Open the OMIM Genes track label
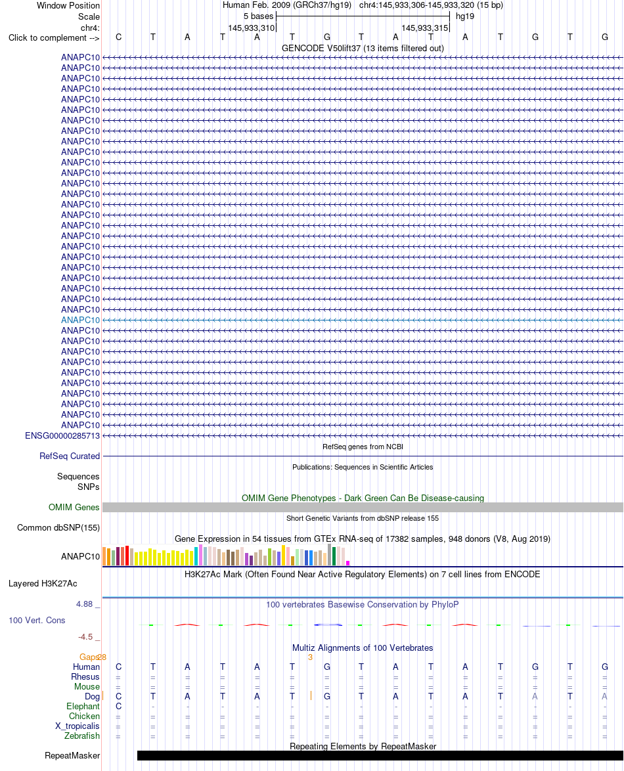 click(x=74, y=507)
